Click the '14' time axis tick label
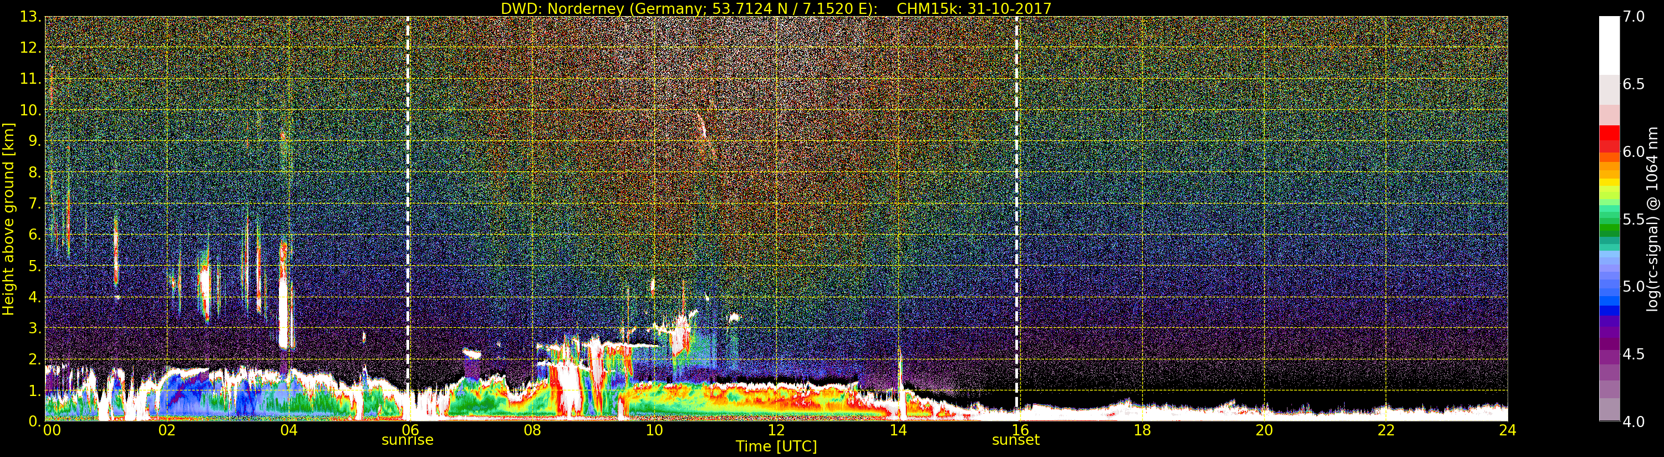Image resolution: width=1664 pixels, height=457 pixels. coord(898,430)
